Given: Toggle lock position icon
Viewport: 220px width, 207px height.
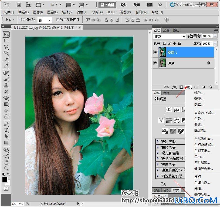Looking at the screenshot, I should pyautogui.click(x=174, y=43).
